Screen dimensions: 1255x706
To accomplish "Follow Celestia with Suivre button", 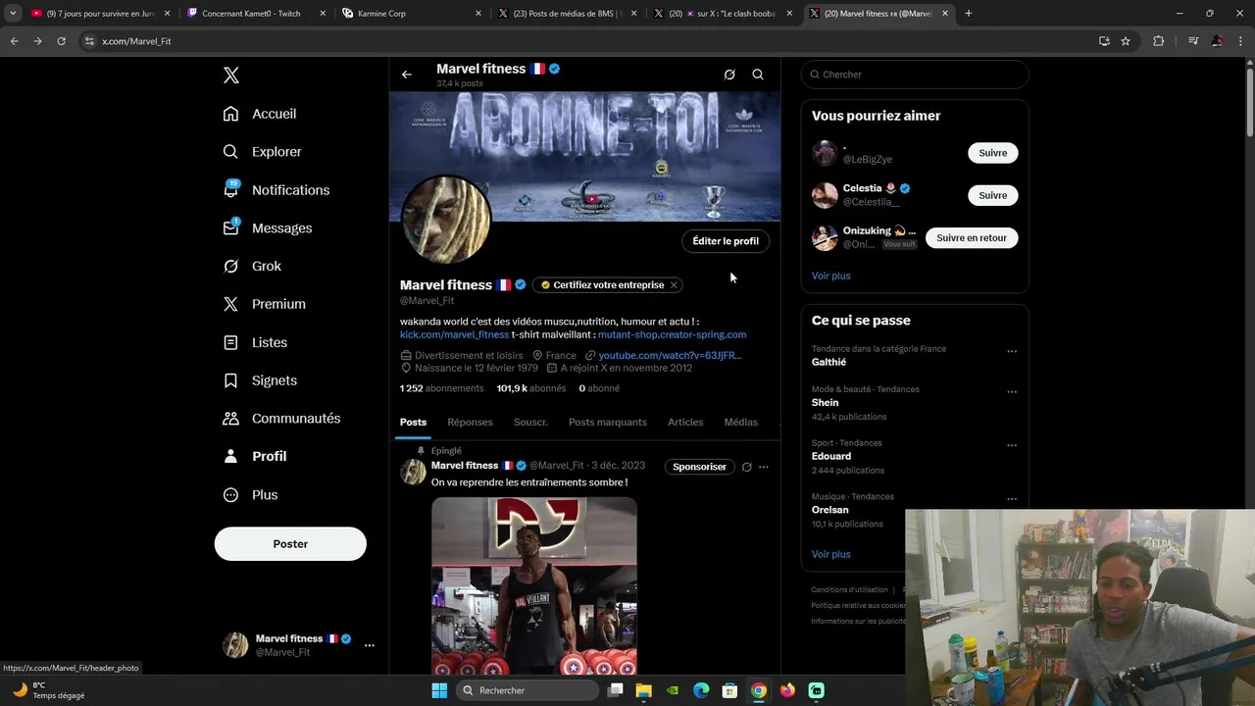I will point(992,195).
